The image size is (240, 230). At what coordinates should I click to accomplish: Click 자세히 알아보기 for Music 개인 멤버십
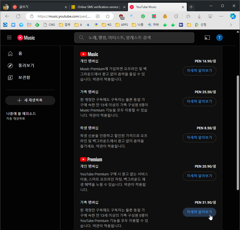(x=199, y=71)
